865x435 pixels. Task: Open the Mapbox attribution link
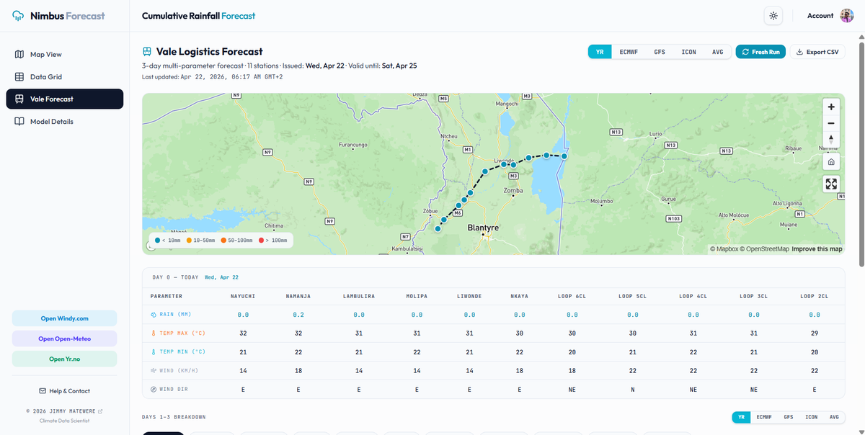tap(724, 249)
